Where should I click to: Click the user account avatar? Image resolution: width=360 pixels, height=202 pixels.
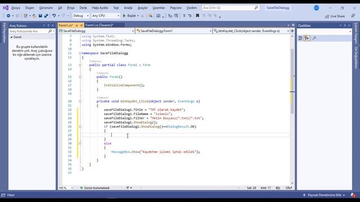point(316,8)
